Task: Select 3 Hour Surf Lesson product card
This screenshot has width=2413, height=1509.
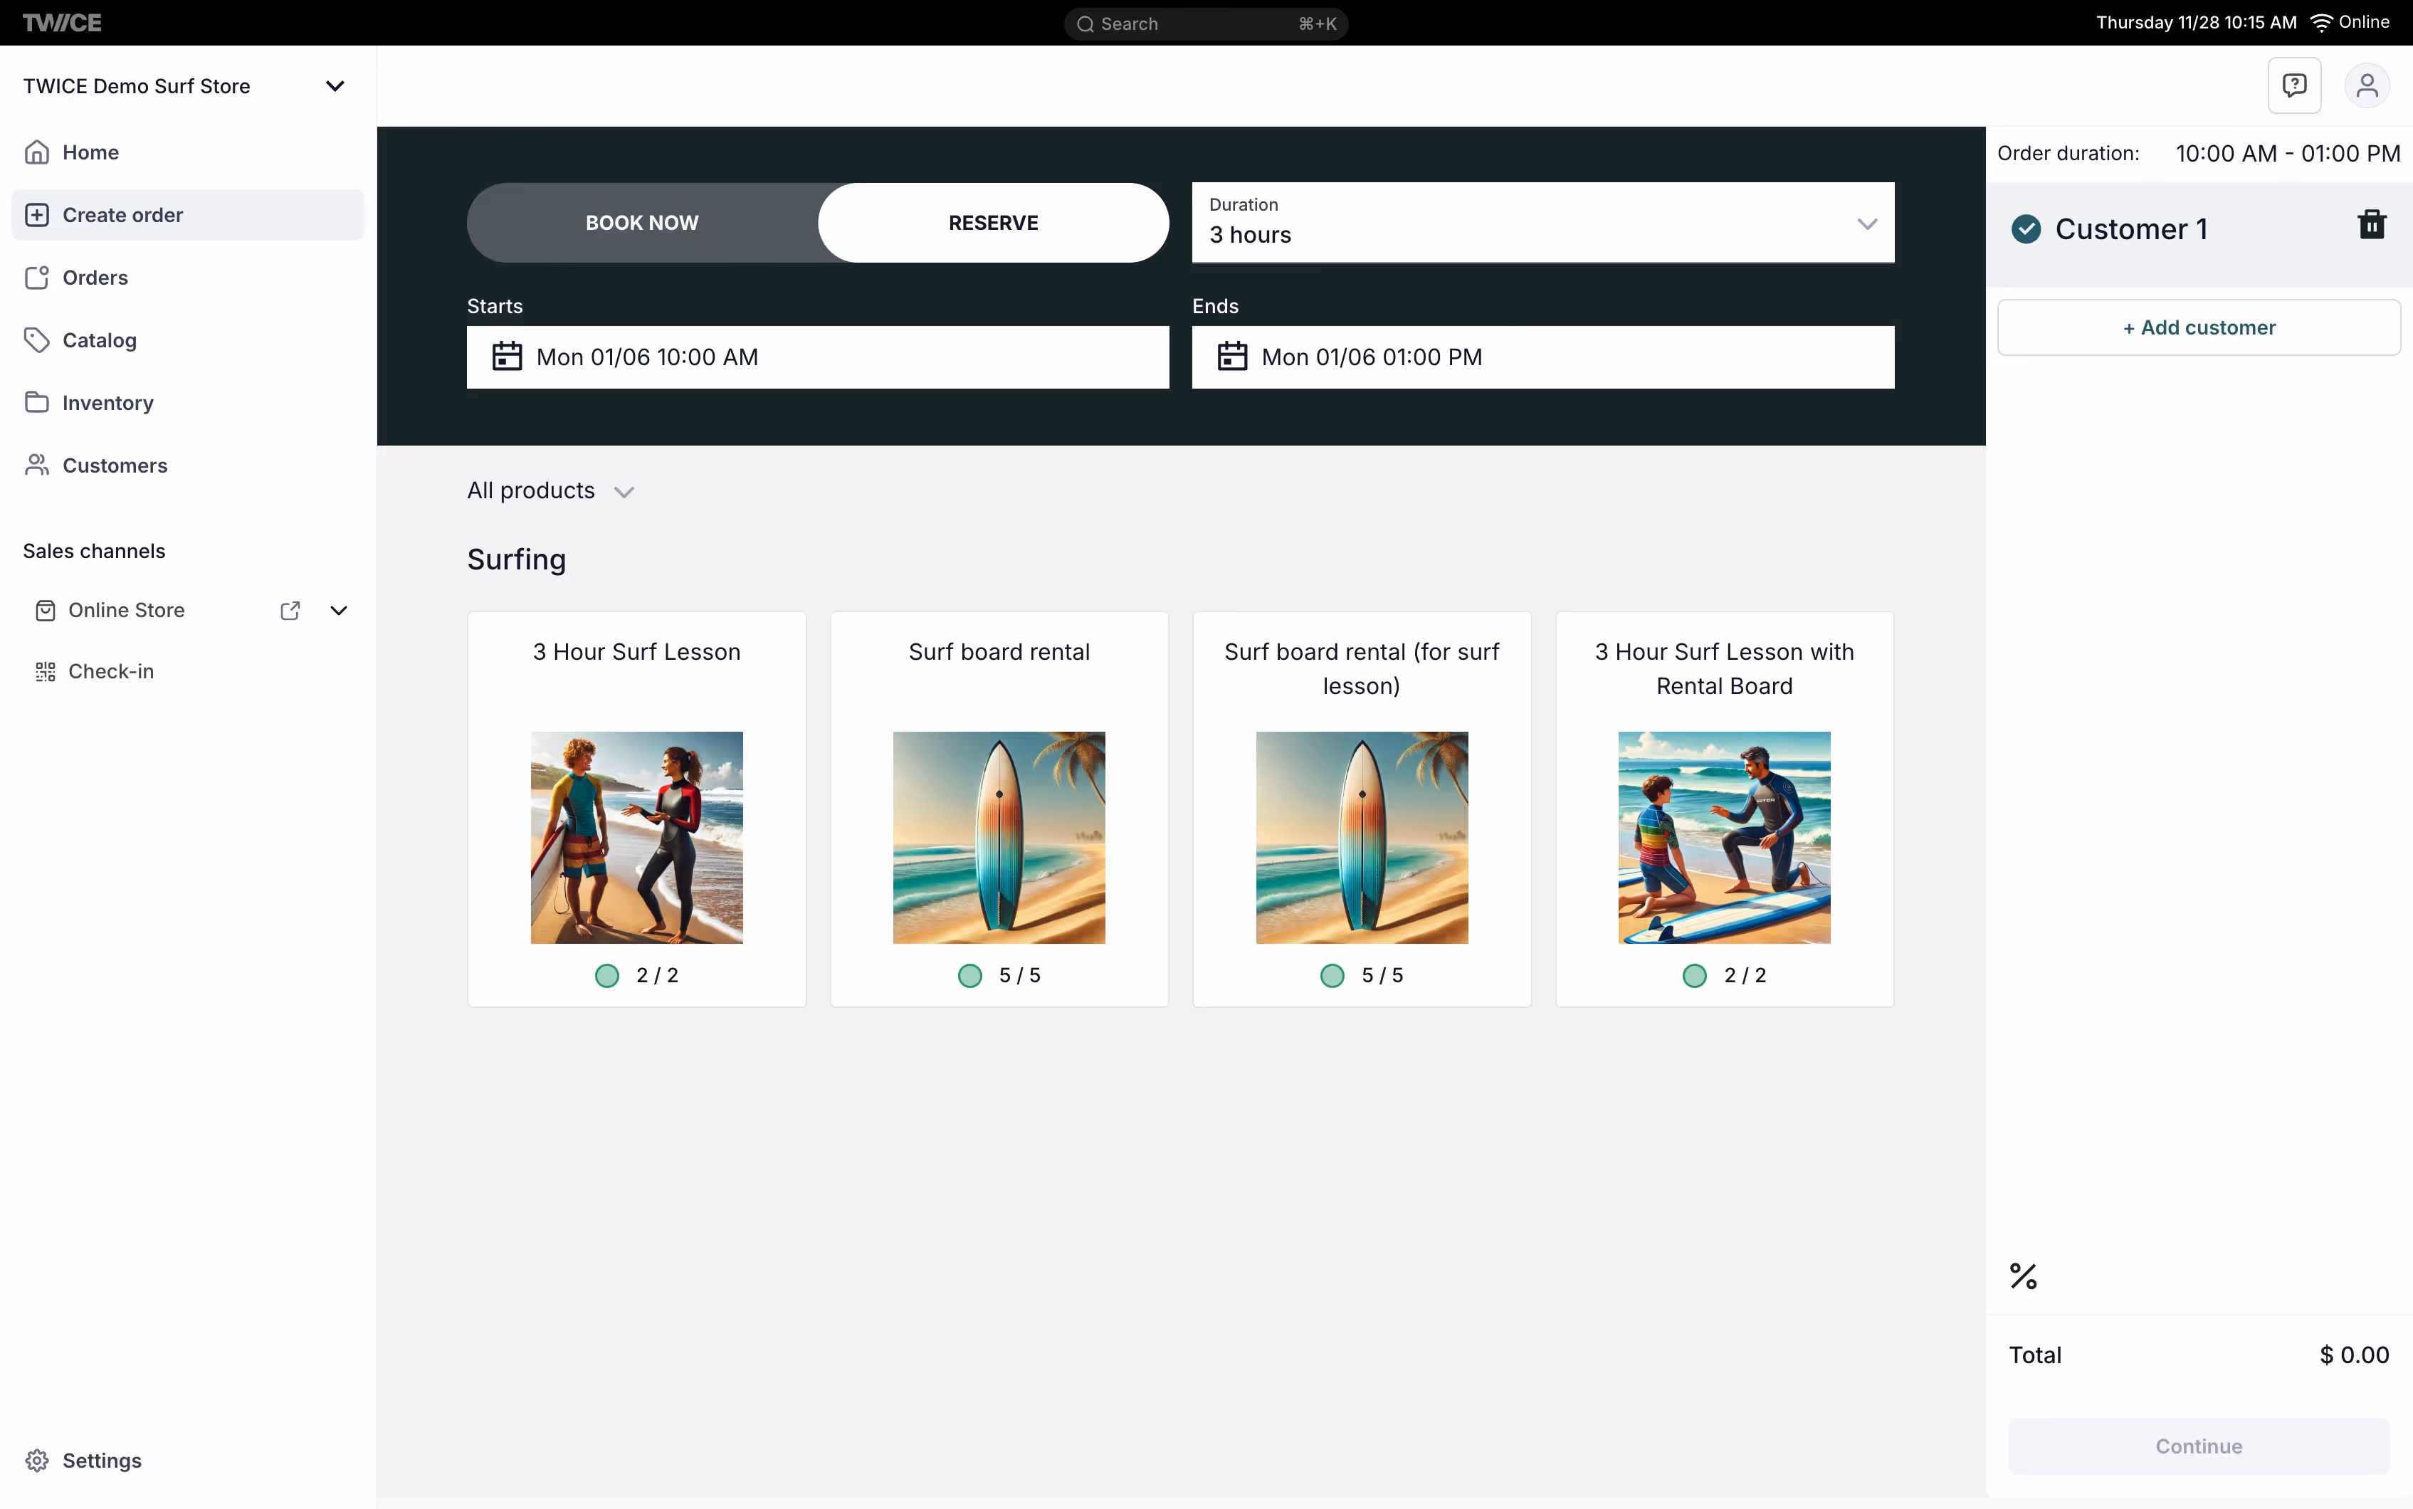Action: tap(636, 809)
